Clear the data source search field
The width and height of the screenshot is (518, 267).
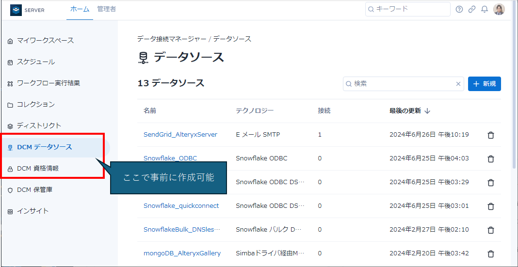coord(458,84)
